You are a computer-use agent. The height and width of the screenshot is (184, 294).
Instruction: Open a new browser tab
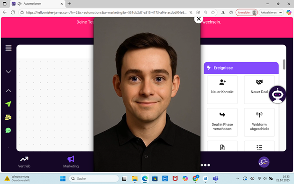coord(69,4)
